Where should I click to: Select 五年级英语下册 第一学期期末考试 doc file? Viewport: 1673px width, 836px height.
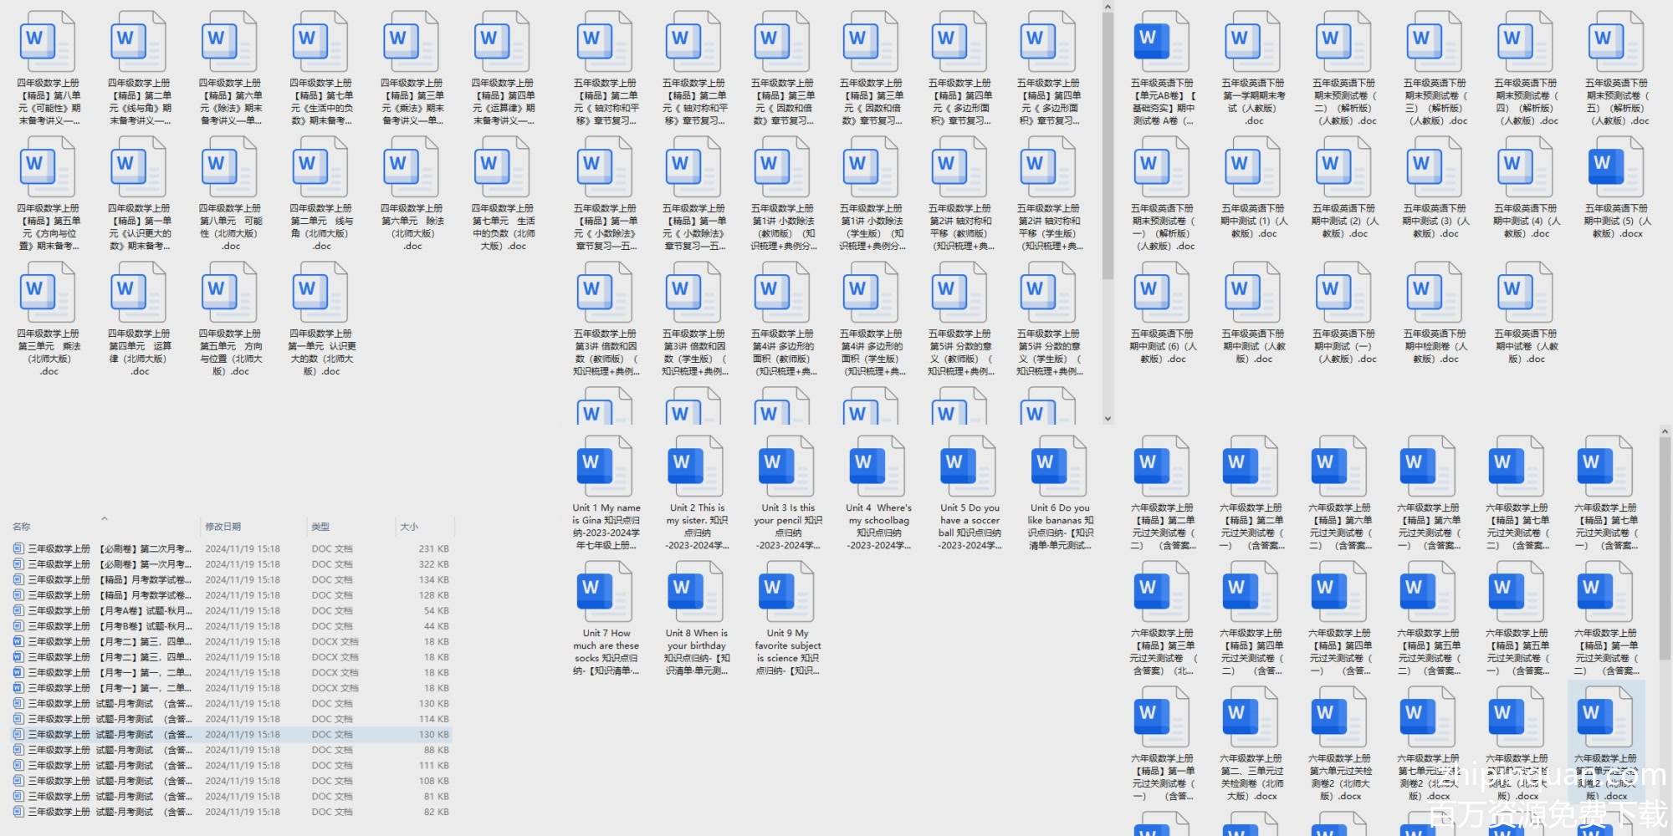click(1253, 43)
